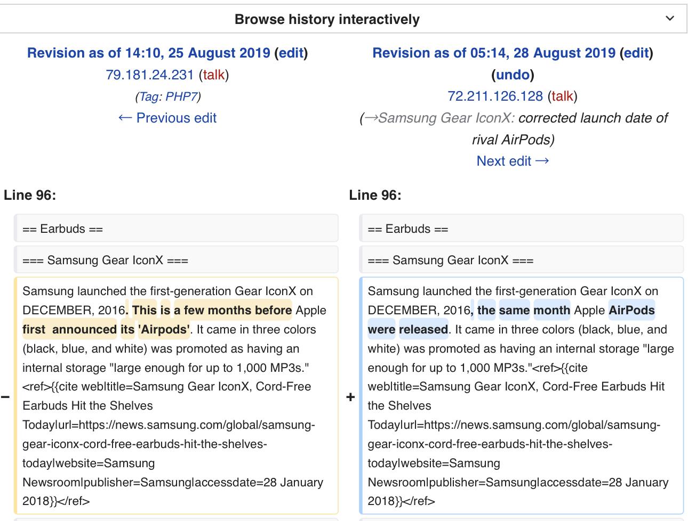Open revision as of 14:10, 25 August 2019

[149, 53]
